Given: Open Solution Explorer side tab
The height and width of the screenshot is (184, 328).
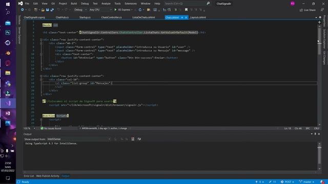Looking at the screenshot, I should (x=324, y=39).
